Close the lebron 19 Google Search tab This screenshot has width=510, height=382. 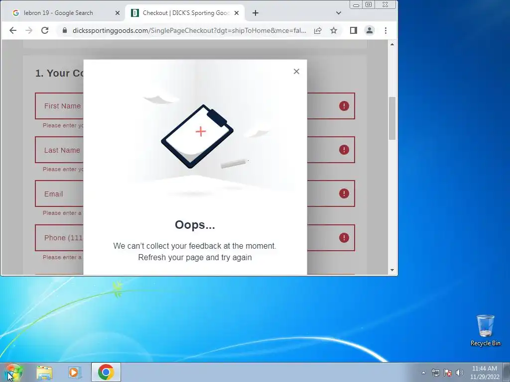click(x=118, y=13)
